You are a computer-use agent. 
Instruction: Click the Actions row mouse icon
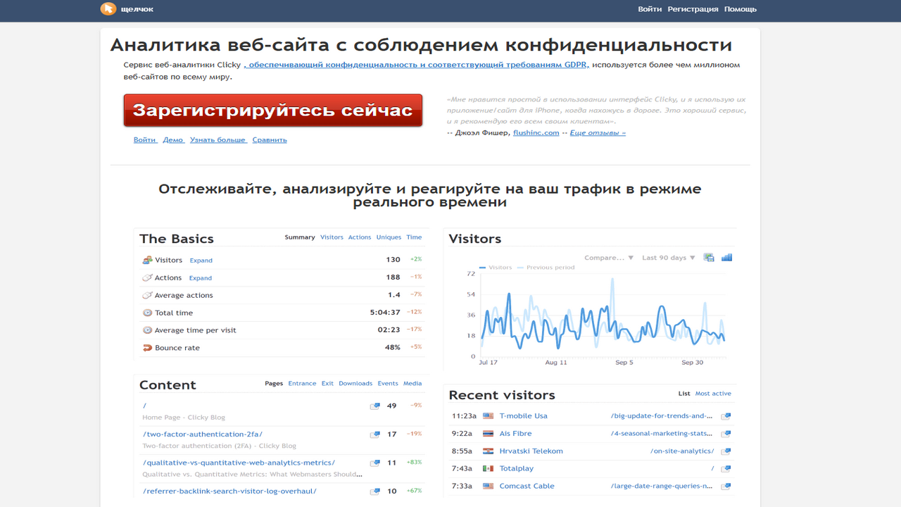[147, 277]
